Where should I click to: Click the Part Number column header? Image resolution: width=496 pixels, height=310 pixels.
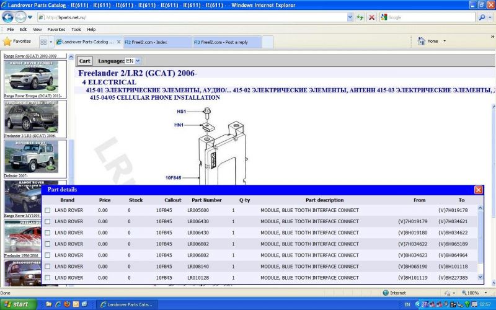click(206, 200)
